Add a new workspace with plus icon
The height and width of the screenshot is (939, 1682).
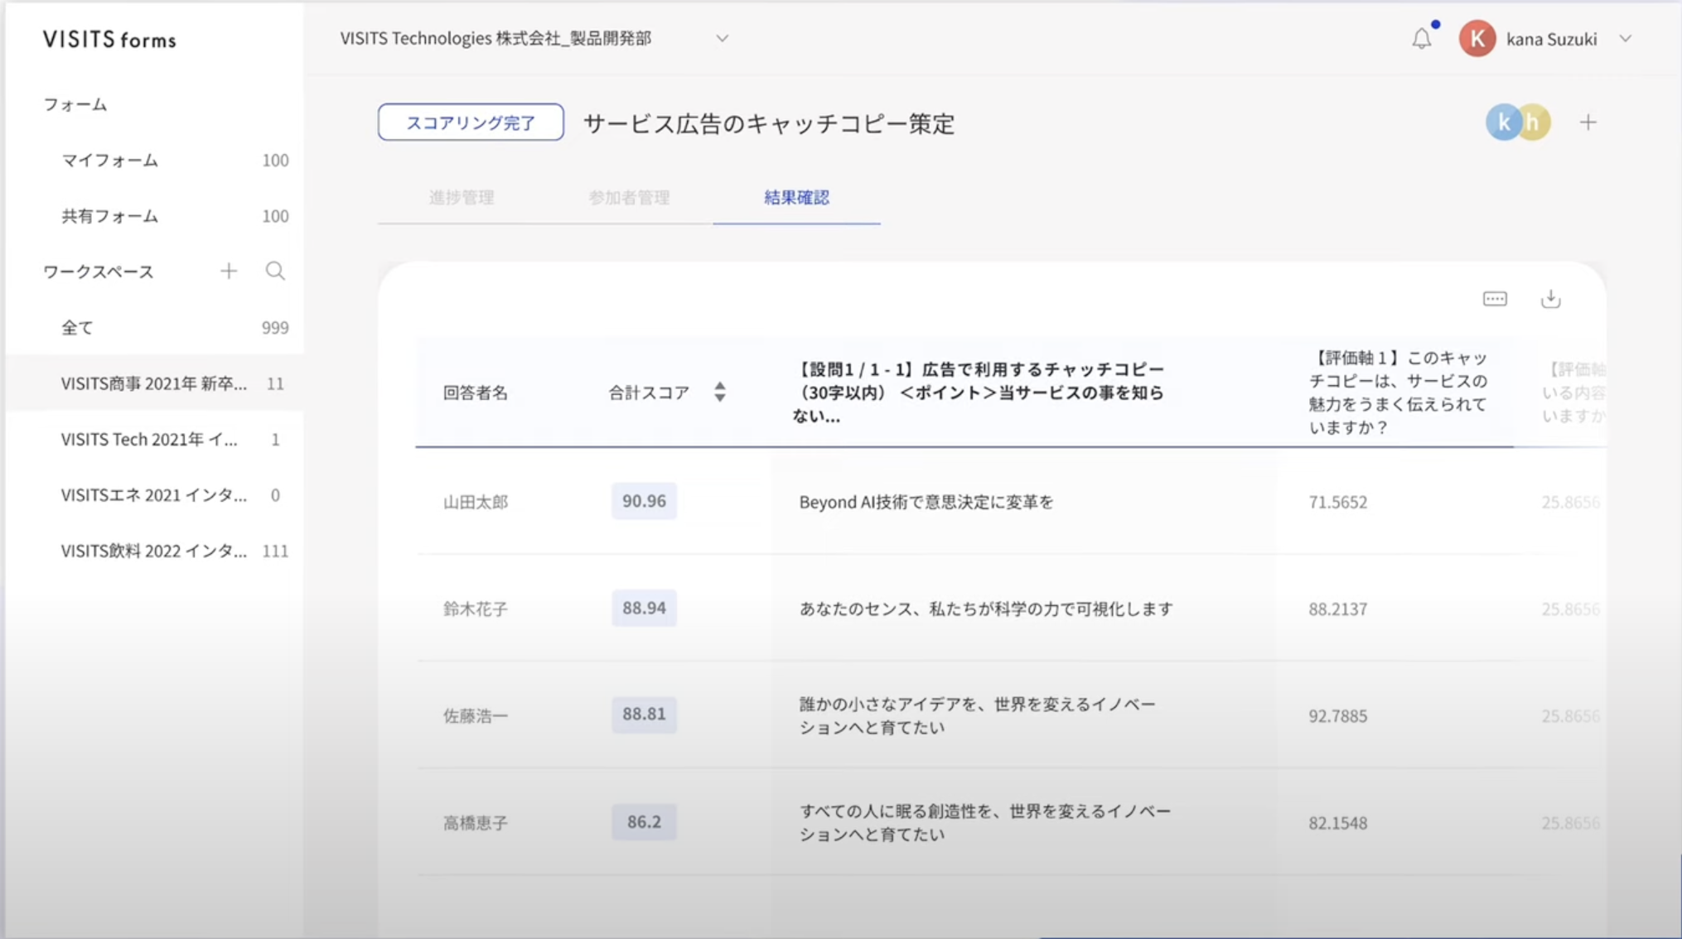tap(229, 271)
